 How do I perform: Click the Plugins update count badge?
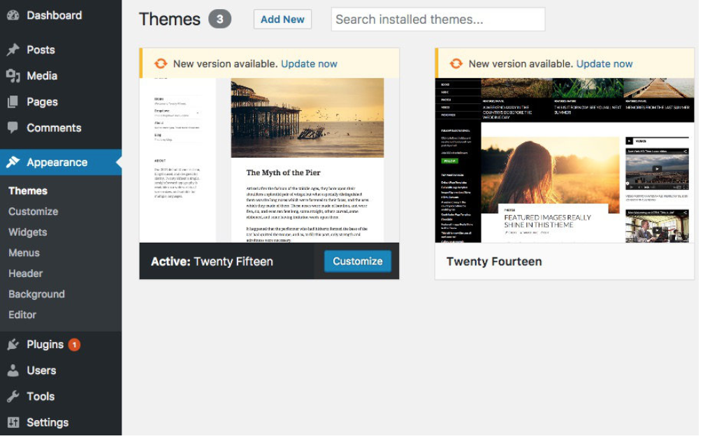[x=74, y=345]
